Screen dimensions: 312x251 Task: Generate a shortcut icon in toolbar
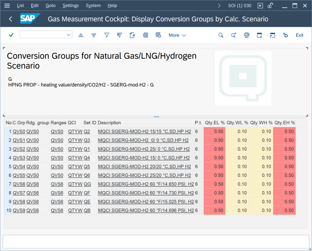click(272, 35)
